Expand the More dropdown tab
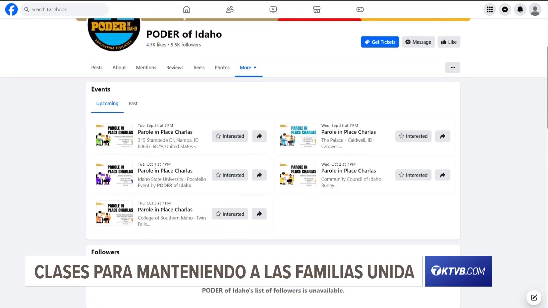Screen dimensions: 548x308 coord(248,68)
